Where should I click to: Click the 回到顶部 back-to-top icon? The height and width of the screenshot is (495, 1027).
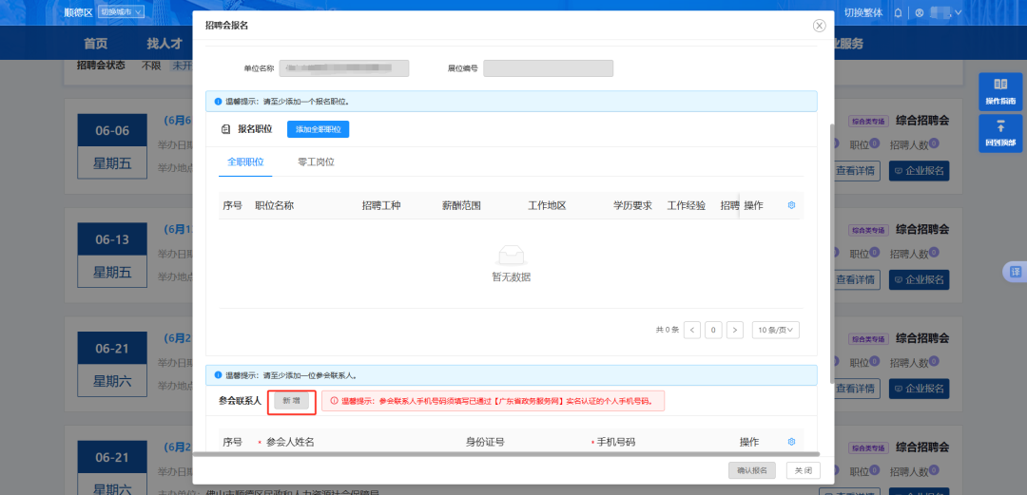pyautogui.click(x=1000, y=133)
